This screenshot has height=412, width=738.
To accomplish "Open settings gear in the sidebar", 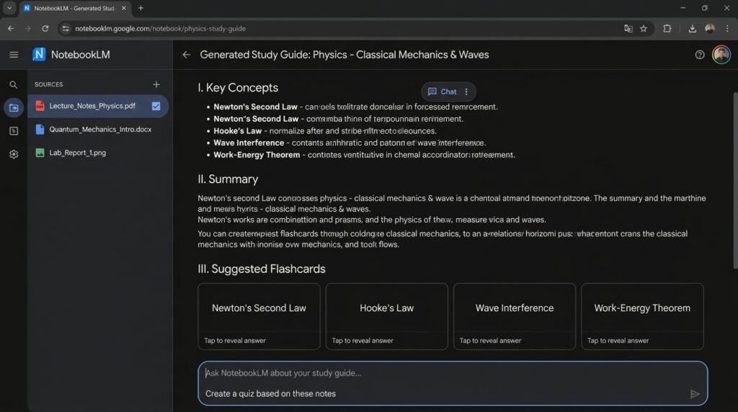I will pyautogui.click(x=14, y=154).
